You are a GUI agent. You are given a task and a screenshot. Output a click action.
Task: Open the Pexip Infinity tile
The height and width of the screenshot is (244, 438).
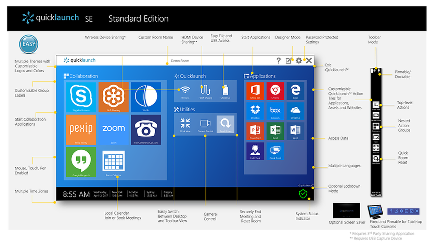tap(81, 129)
